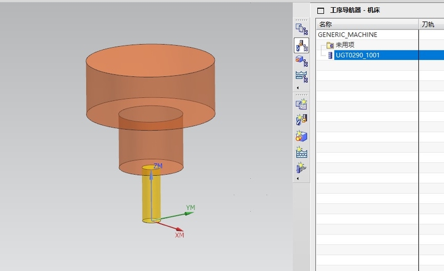Select GENERIC_MACHINE root node
The height and width of the screenshot is (271, 444).
(347, 34)
